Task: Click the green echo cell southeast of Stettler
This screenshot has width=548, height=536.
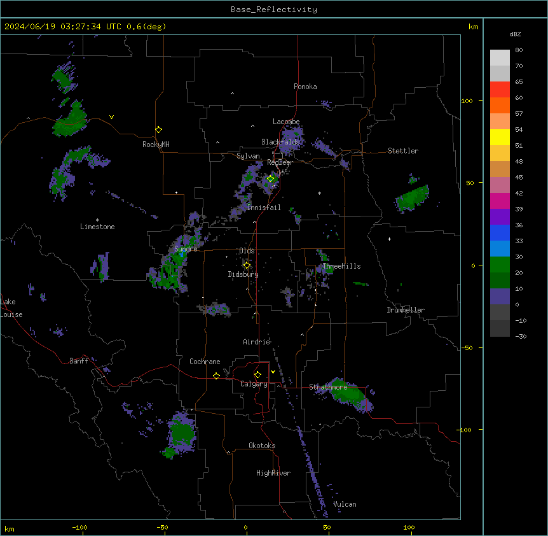Action: [413, 198]
